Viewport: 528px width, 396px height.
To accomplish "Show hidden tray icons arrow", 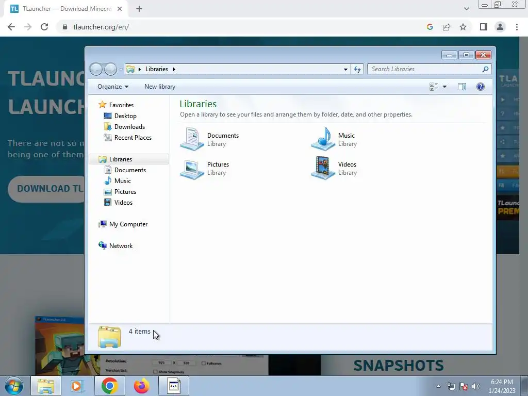I will (438, 386).
